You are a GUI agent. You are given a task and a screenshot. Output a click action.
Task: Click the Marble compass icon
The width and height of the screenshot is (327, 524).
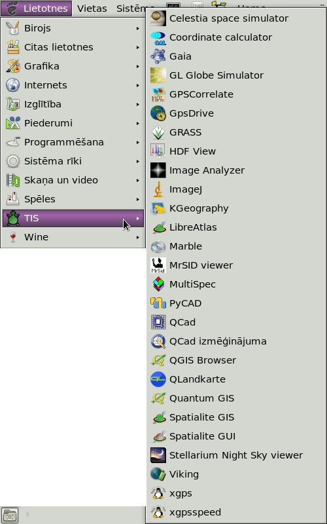tap(158, 246)
